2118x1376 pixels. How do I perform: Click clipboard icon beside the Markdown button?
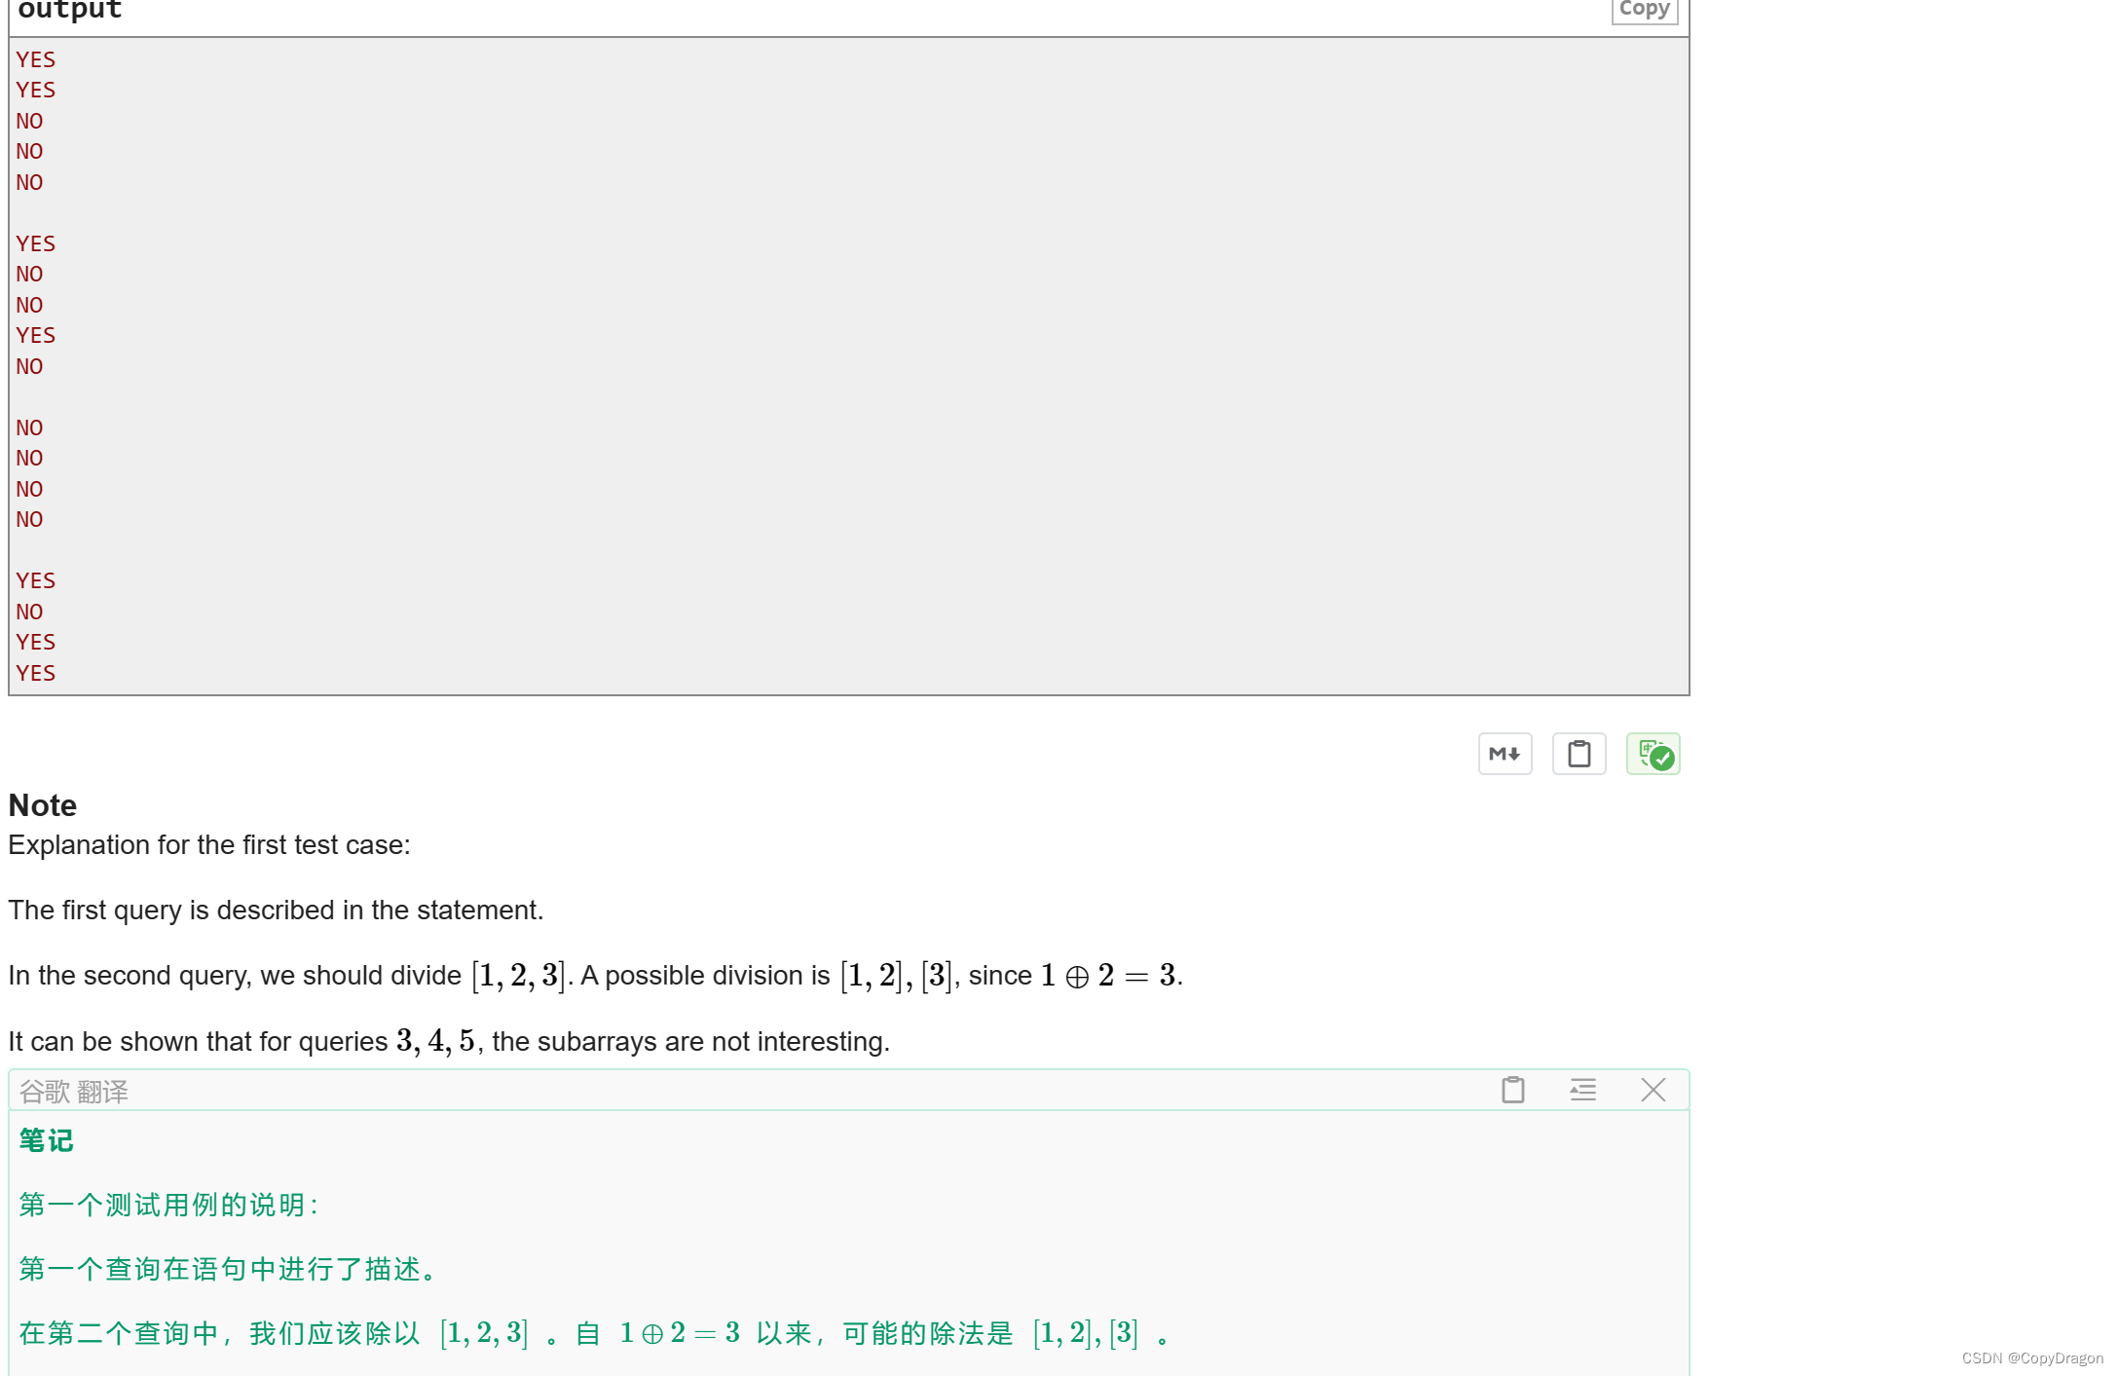1579,754
